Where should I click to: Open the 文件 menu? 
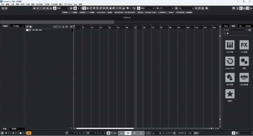point(3,4)
